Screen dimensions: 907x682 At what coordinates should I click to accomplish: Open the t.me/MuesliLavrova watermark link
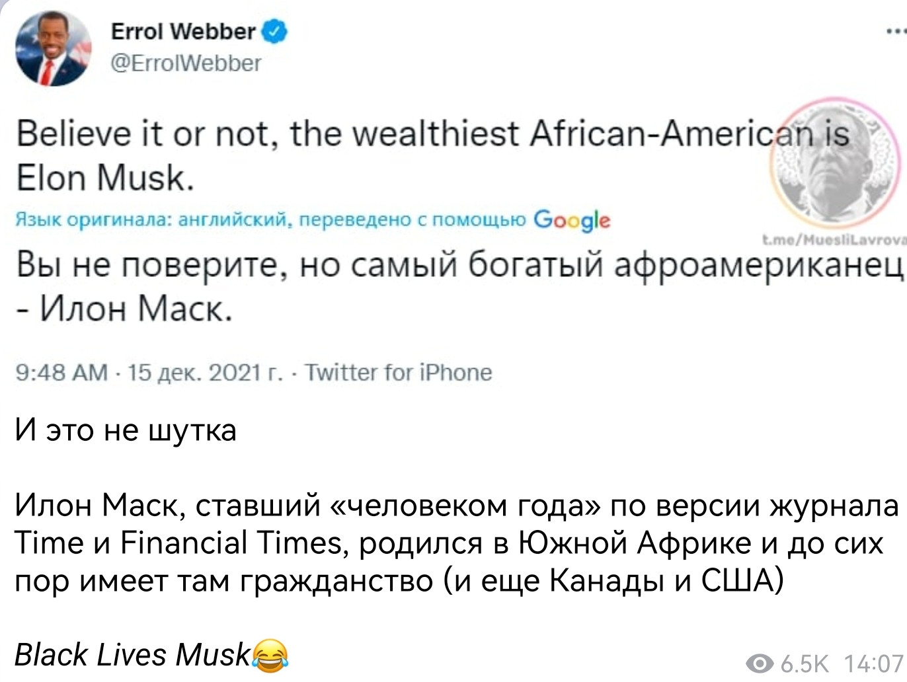(x=833, y=241)
